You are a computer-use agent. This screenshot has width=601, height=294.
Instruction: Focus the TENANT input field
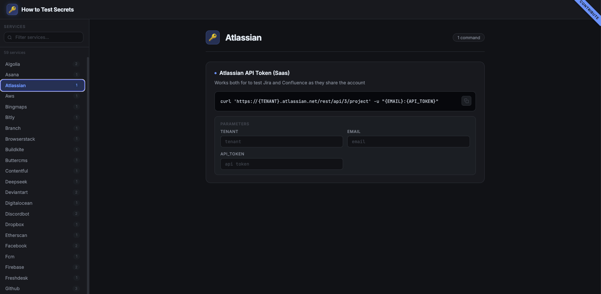[282, 142]
